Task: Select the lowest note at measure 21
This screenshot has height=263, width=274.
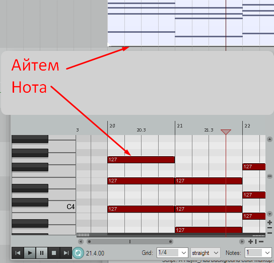Action: [x=209, y=230]
